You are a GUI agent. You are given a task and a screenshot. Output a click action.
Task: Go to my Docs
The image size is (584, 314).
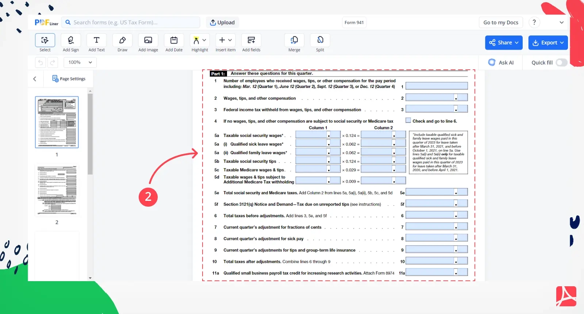click(501, 22)
